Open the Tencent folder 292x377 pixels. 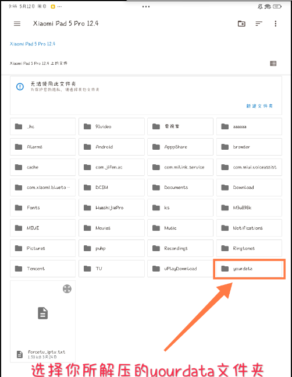[x=42, y=269]
